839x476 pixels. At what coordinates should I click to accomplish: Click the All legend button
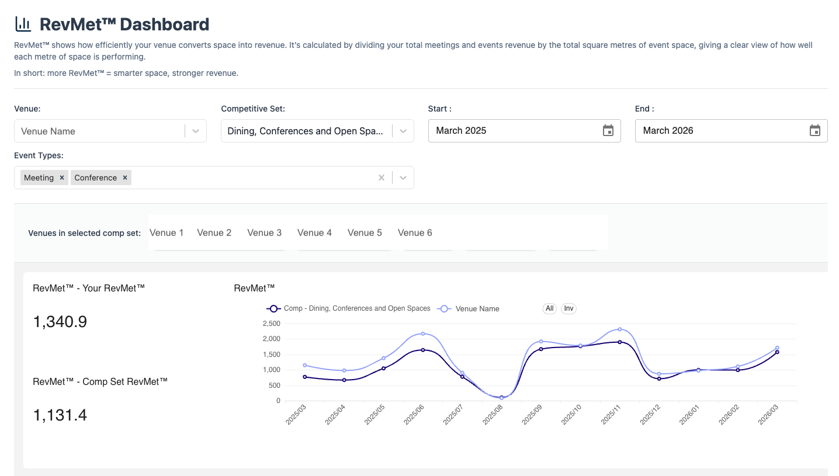coord(549,308)
